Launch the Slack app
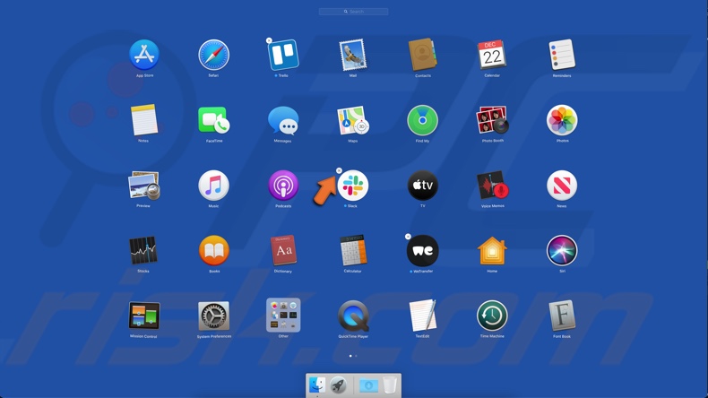The width and height of the screenshot is (708, 398). pos(352,186)
